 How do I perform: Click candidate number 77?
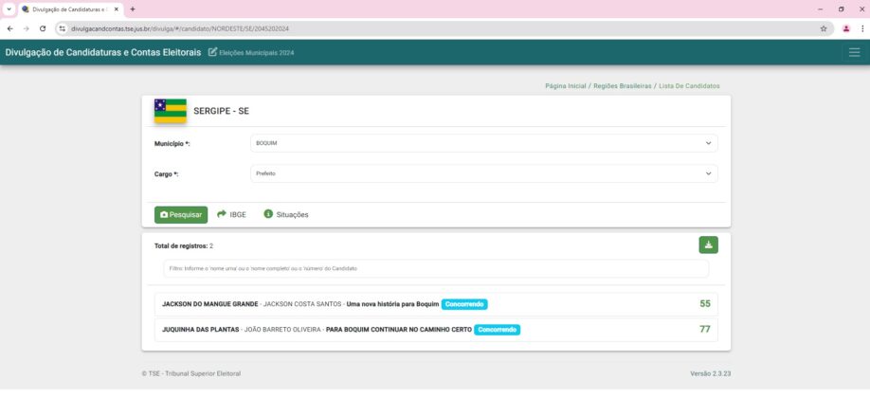705,329
